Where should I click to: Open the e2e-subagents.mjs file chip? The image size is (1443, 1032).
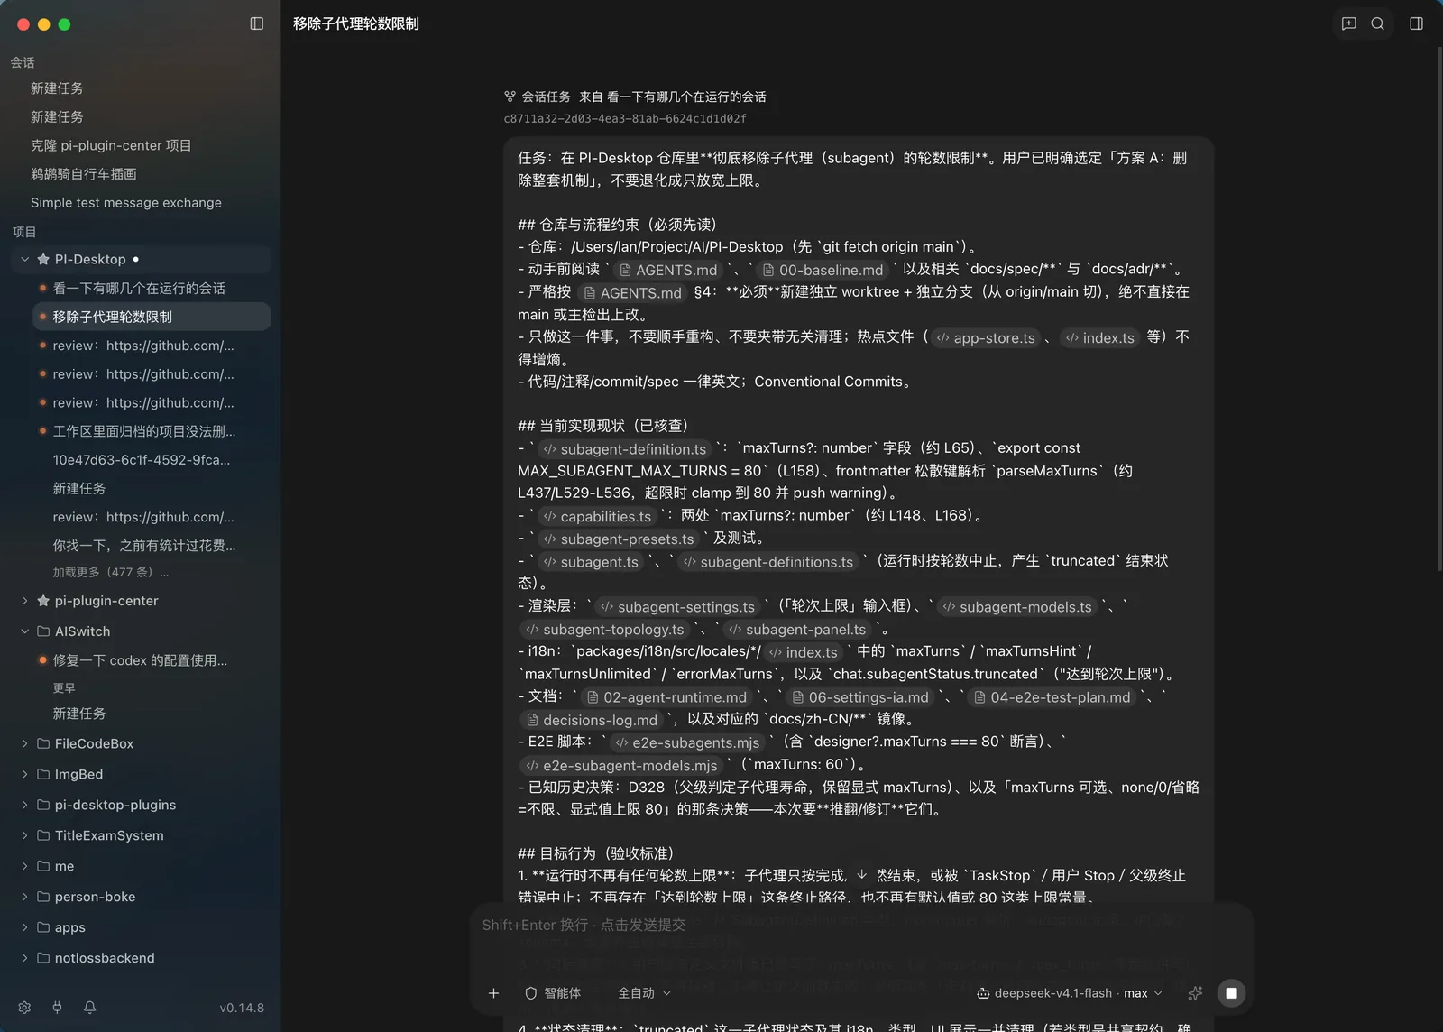pyautogui.click(x=687, y=742)
